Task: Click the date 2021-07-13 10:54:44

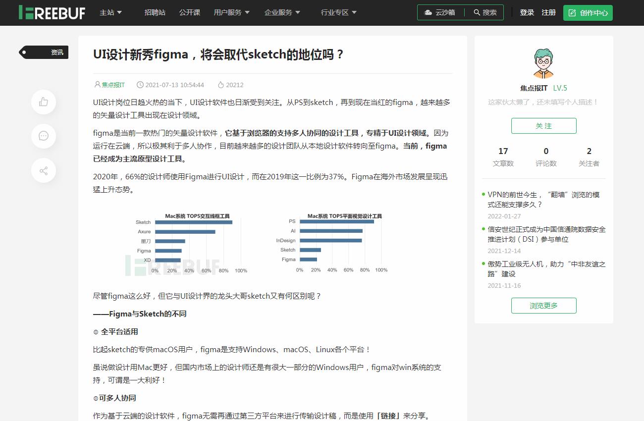Action: 175,85
